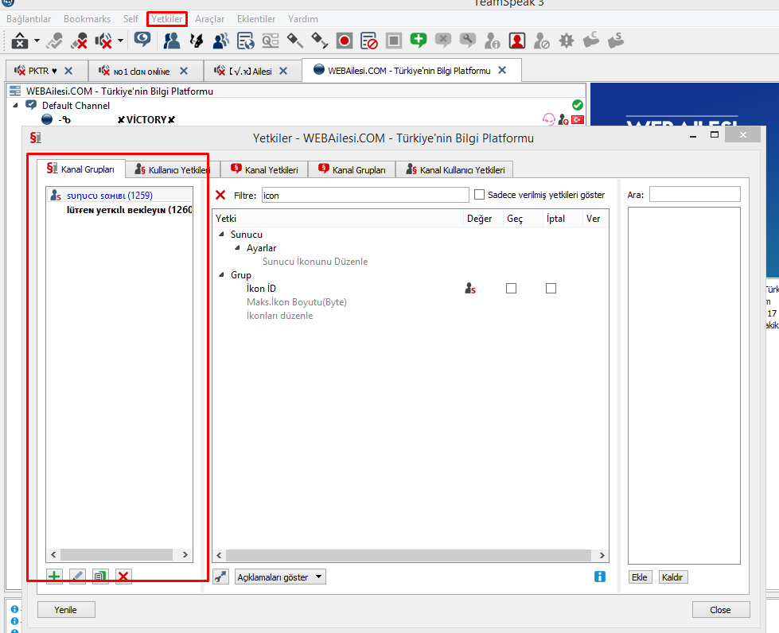Open the connect bookmark toolbox icon
779x633 pixels.
20,41
